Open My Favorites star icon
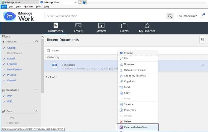This screenshot has height=132, width=208. tap(147, 26)
